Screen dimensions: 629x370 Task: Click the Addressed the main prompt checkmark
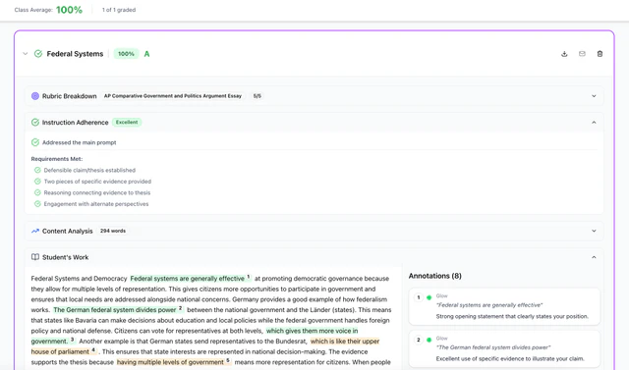point(35,142)
